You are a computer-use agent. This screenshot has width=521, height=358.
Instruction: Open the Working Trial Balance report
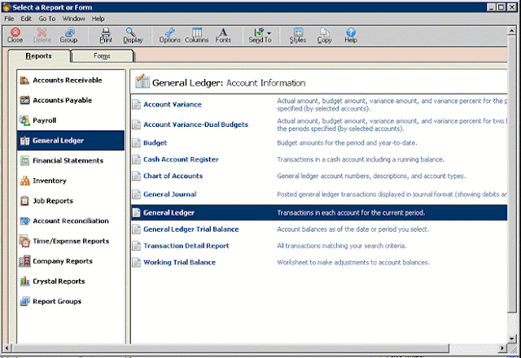click(179, 262)
